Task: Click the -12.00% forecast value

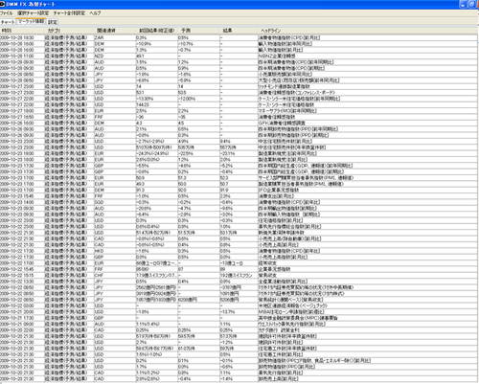Action: tap(187, 99)
